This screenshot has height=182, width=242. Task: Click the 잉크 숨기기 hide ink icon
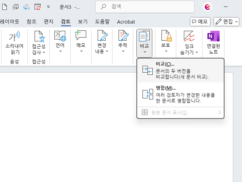(x=189, y=36)
